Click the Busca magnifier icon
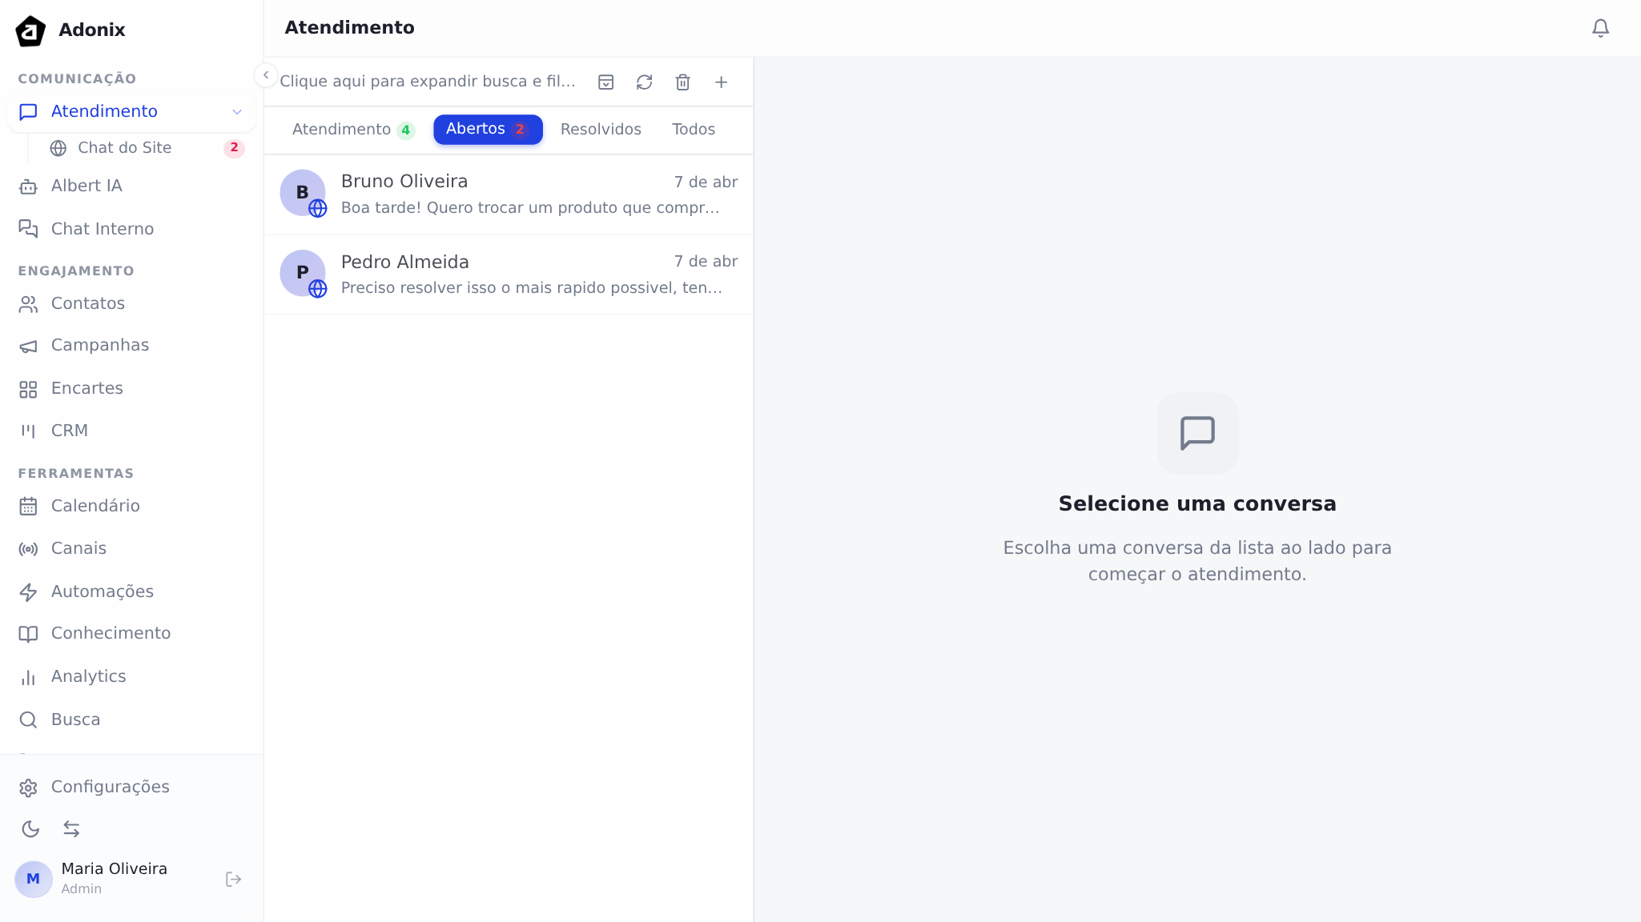Viewport: 1641px width, 922px height. (x=28, y=720)
